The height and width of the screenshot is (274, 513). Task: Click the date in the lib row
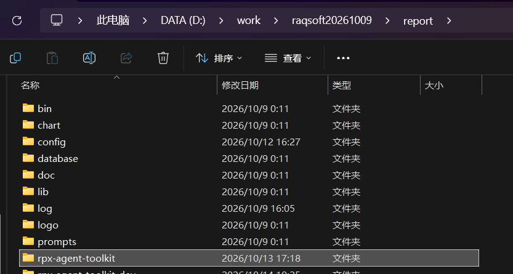pos(255,192)
